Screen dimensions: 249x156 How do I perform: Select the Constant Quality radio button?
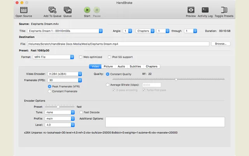point(108,74)
